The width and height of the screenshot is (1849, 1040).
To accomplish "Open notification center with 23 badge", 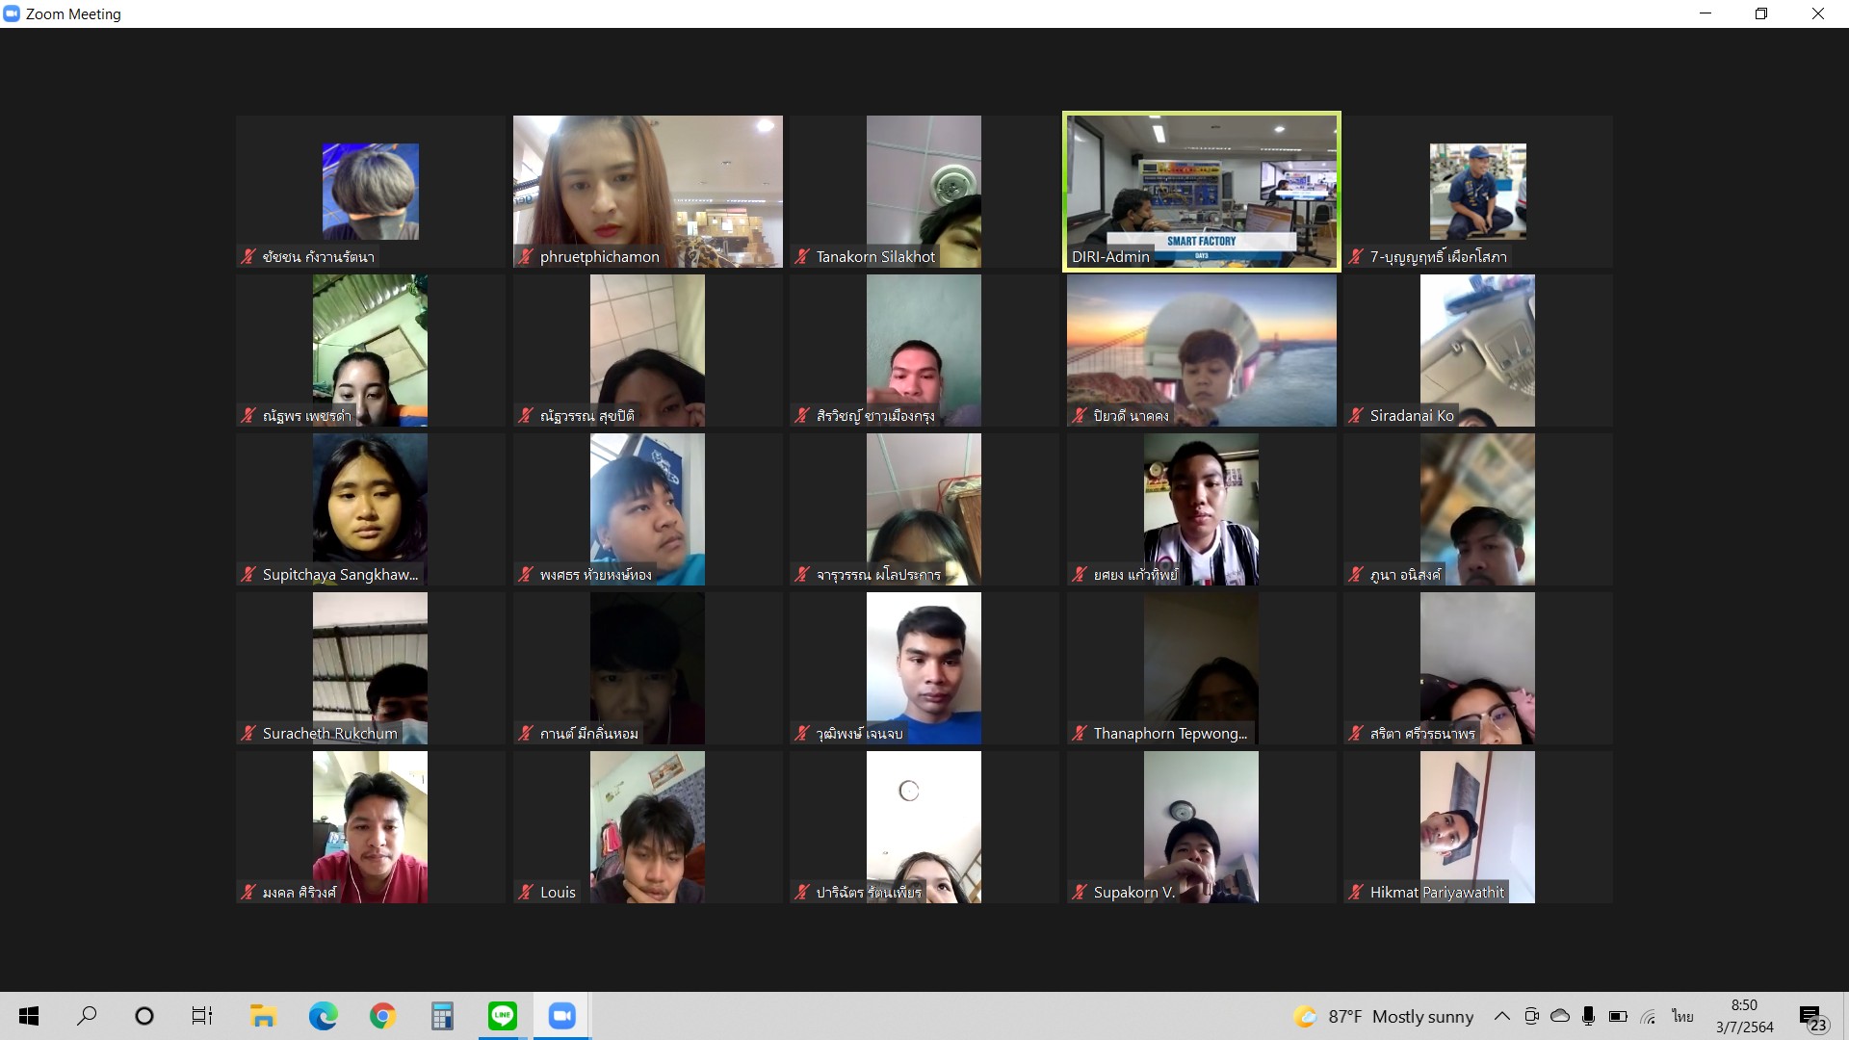I will 1811,1017.
